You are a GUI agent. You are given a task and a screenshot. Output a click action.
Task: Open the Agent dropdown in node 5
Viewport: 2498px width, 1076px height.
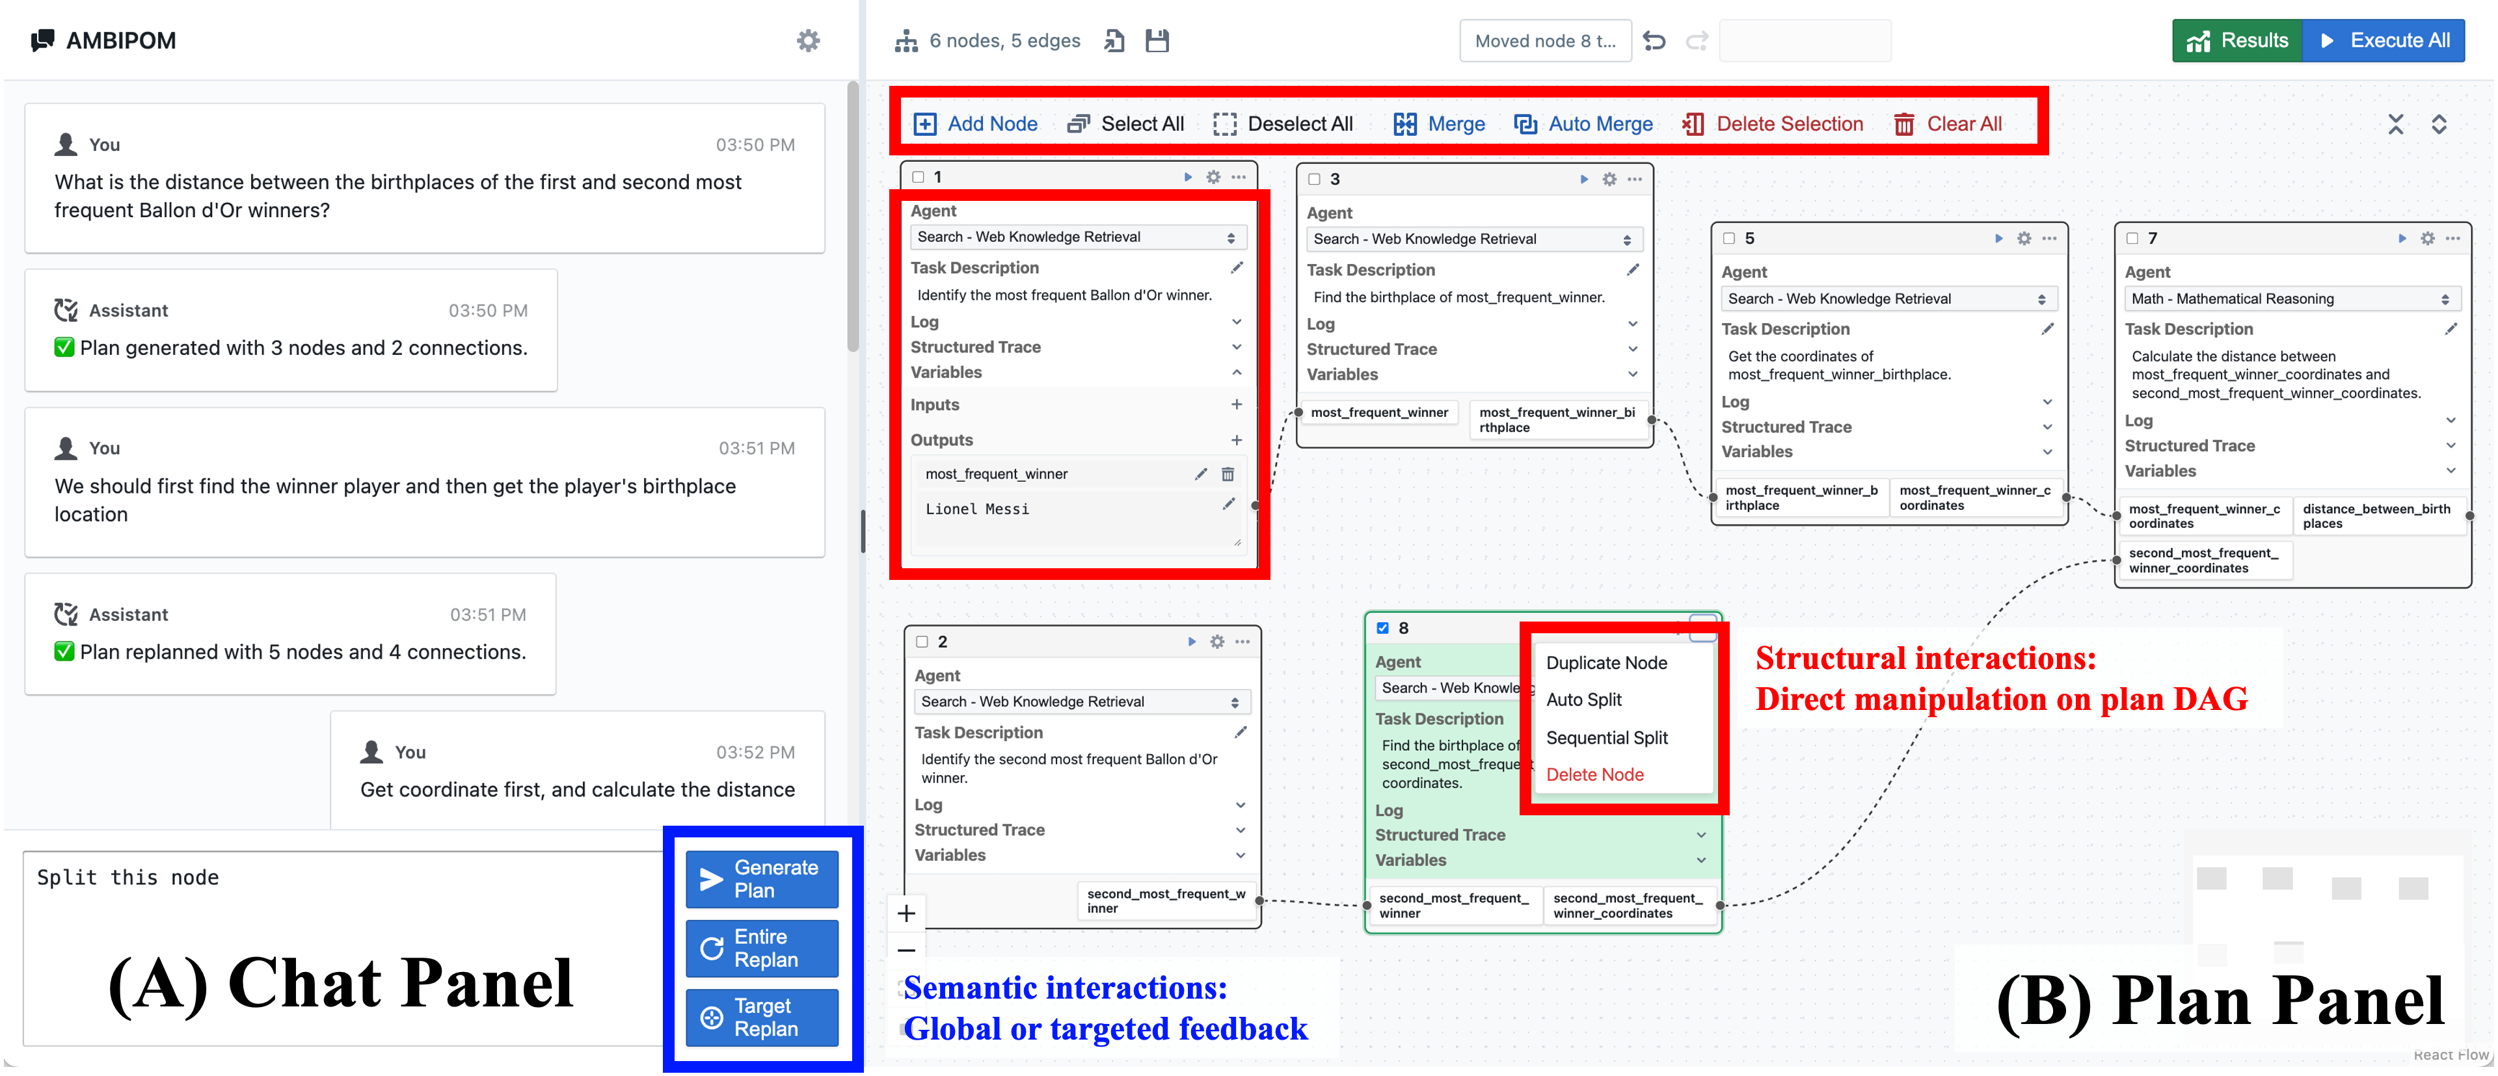click(x=1888, y=300)
